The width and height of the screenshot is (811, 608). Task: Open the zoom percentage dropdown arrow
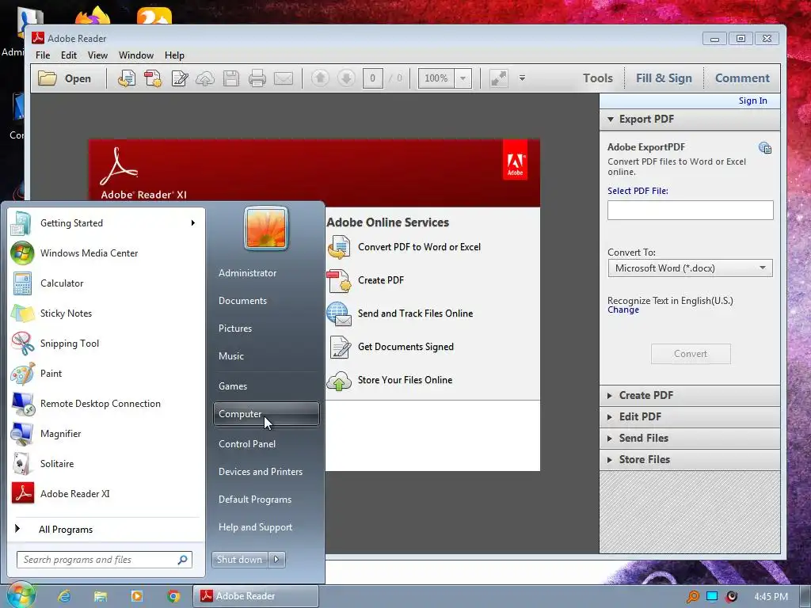(463, 78)
